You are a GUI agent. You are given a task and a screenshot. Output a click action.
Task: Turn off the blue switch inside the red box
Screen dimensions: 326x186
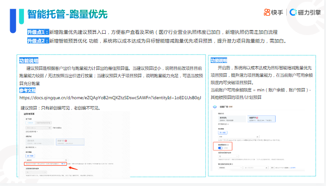click(220, 148)
